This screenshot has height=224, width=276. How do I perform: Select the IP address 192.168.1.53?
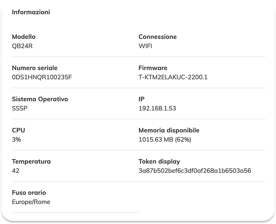pos(157,108)
